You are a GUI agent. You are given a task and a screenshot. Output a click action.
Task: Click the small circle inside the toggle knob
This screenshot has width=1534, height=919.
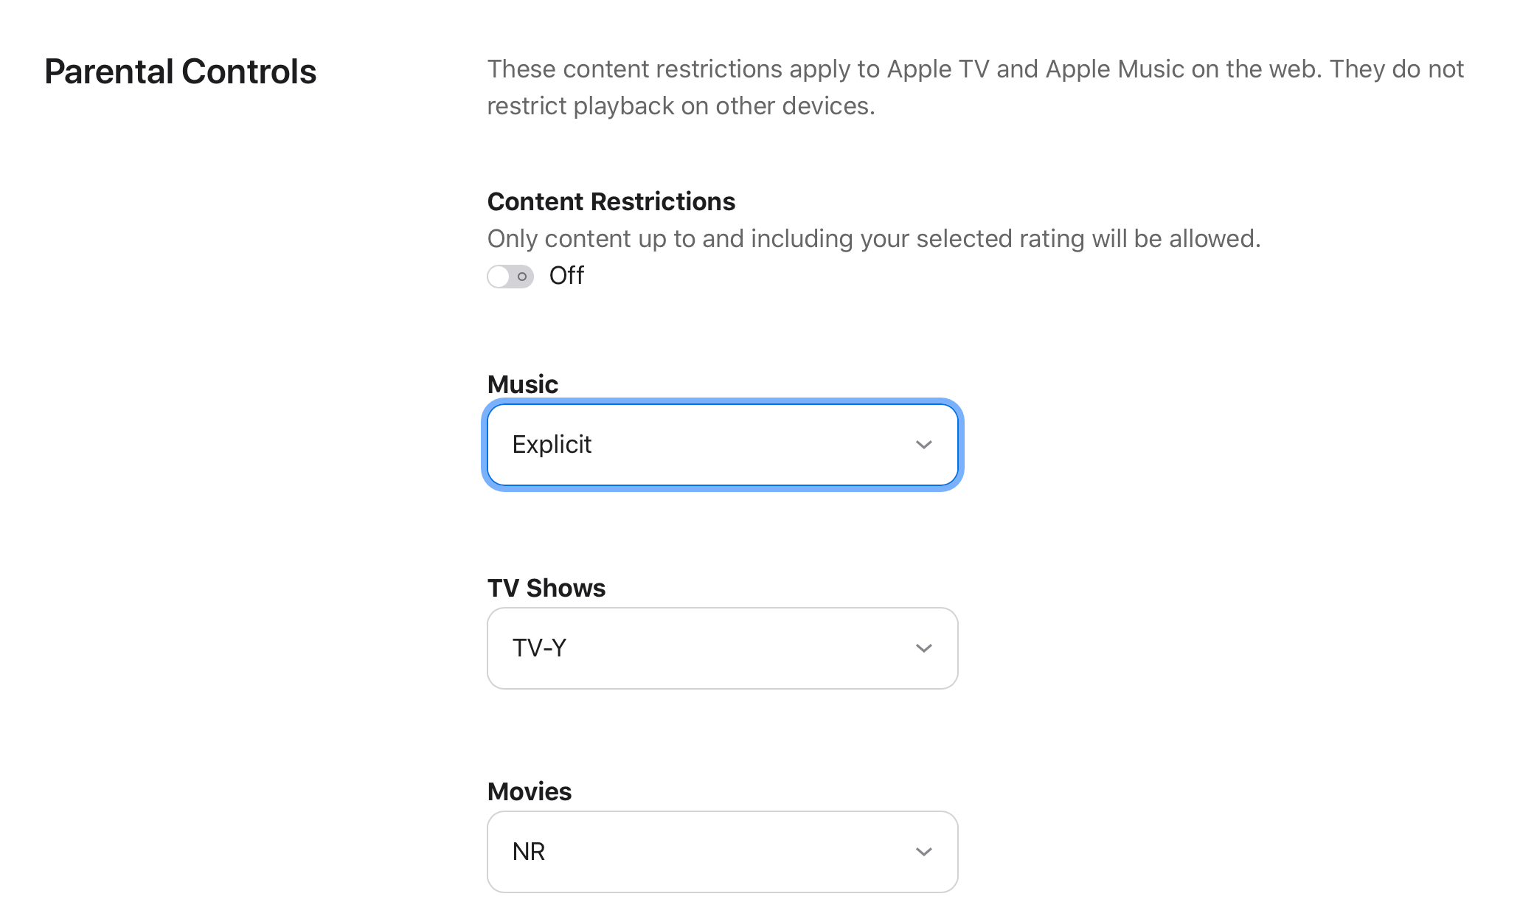point(521,277)
